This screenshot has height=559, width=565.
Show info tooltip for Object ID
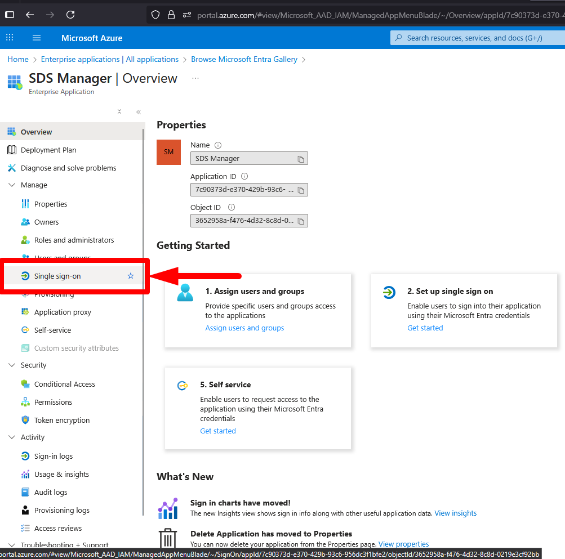click(x=232, y=207)
